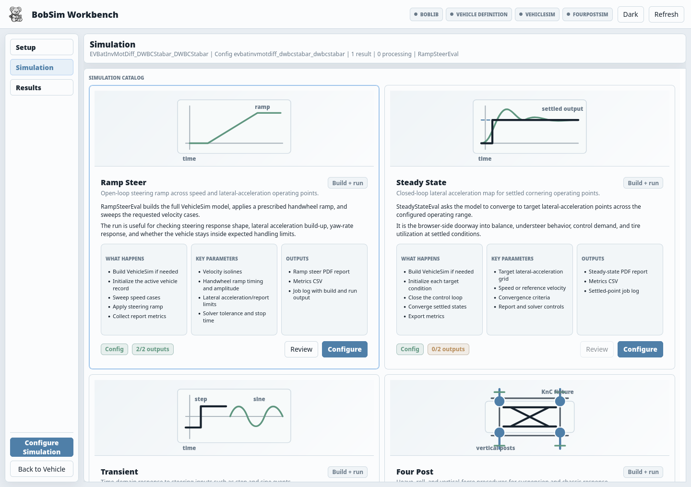Image resolution: width=691 pixels, height=487 pixels.
Task: Click 'Speed or reference velocity' parameter
Action: [x=532, y=288]
